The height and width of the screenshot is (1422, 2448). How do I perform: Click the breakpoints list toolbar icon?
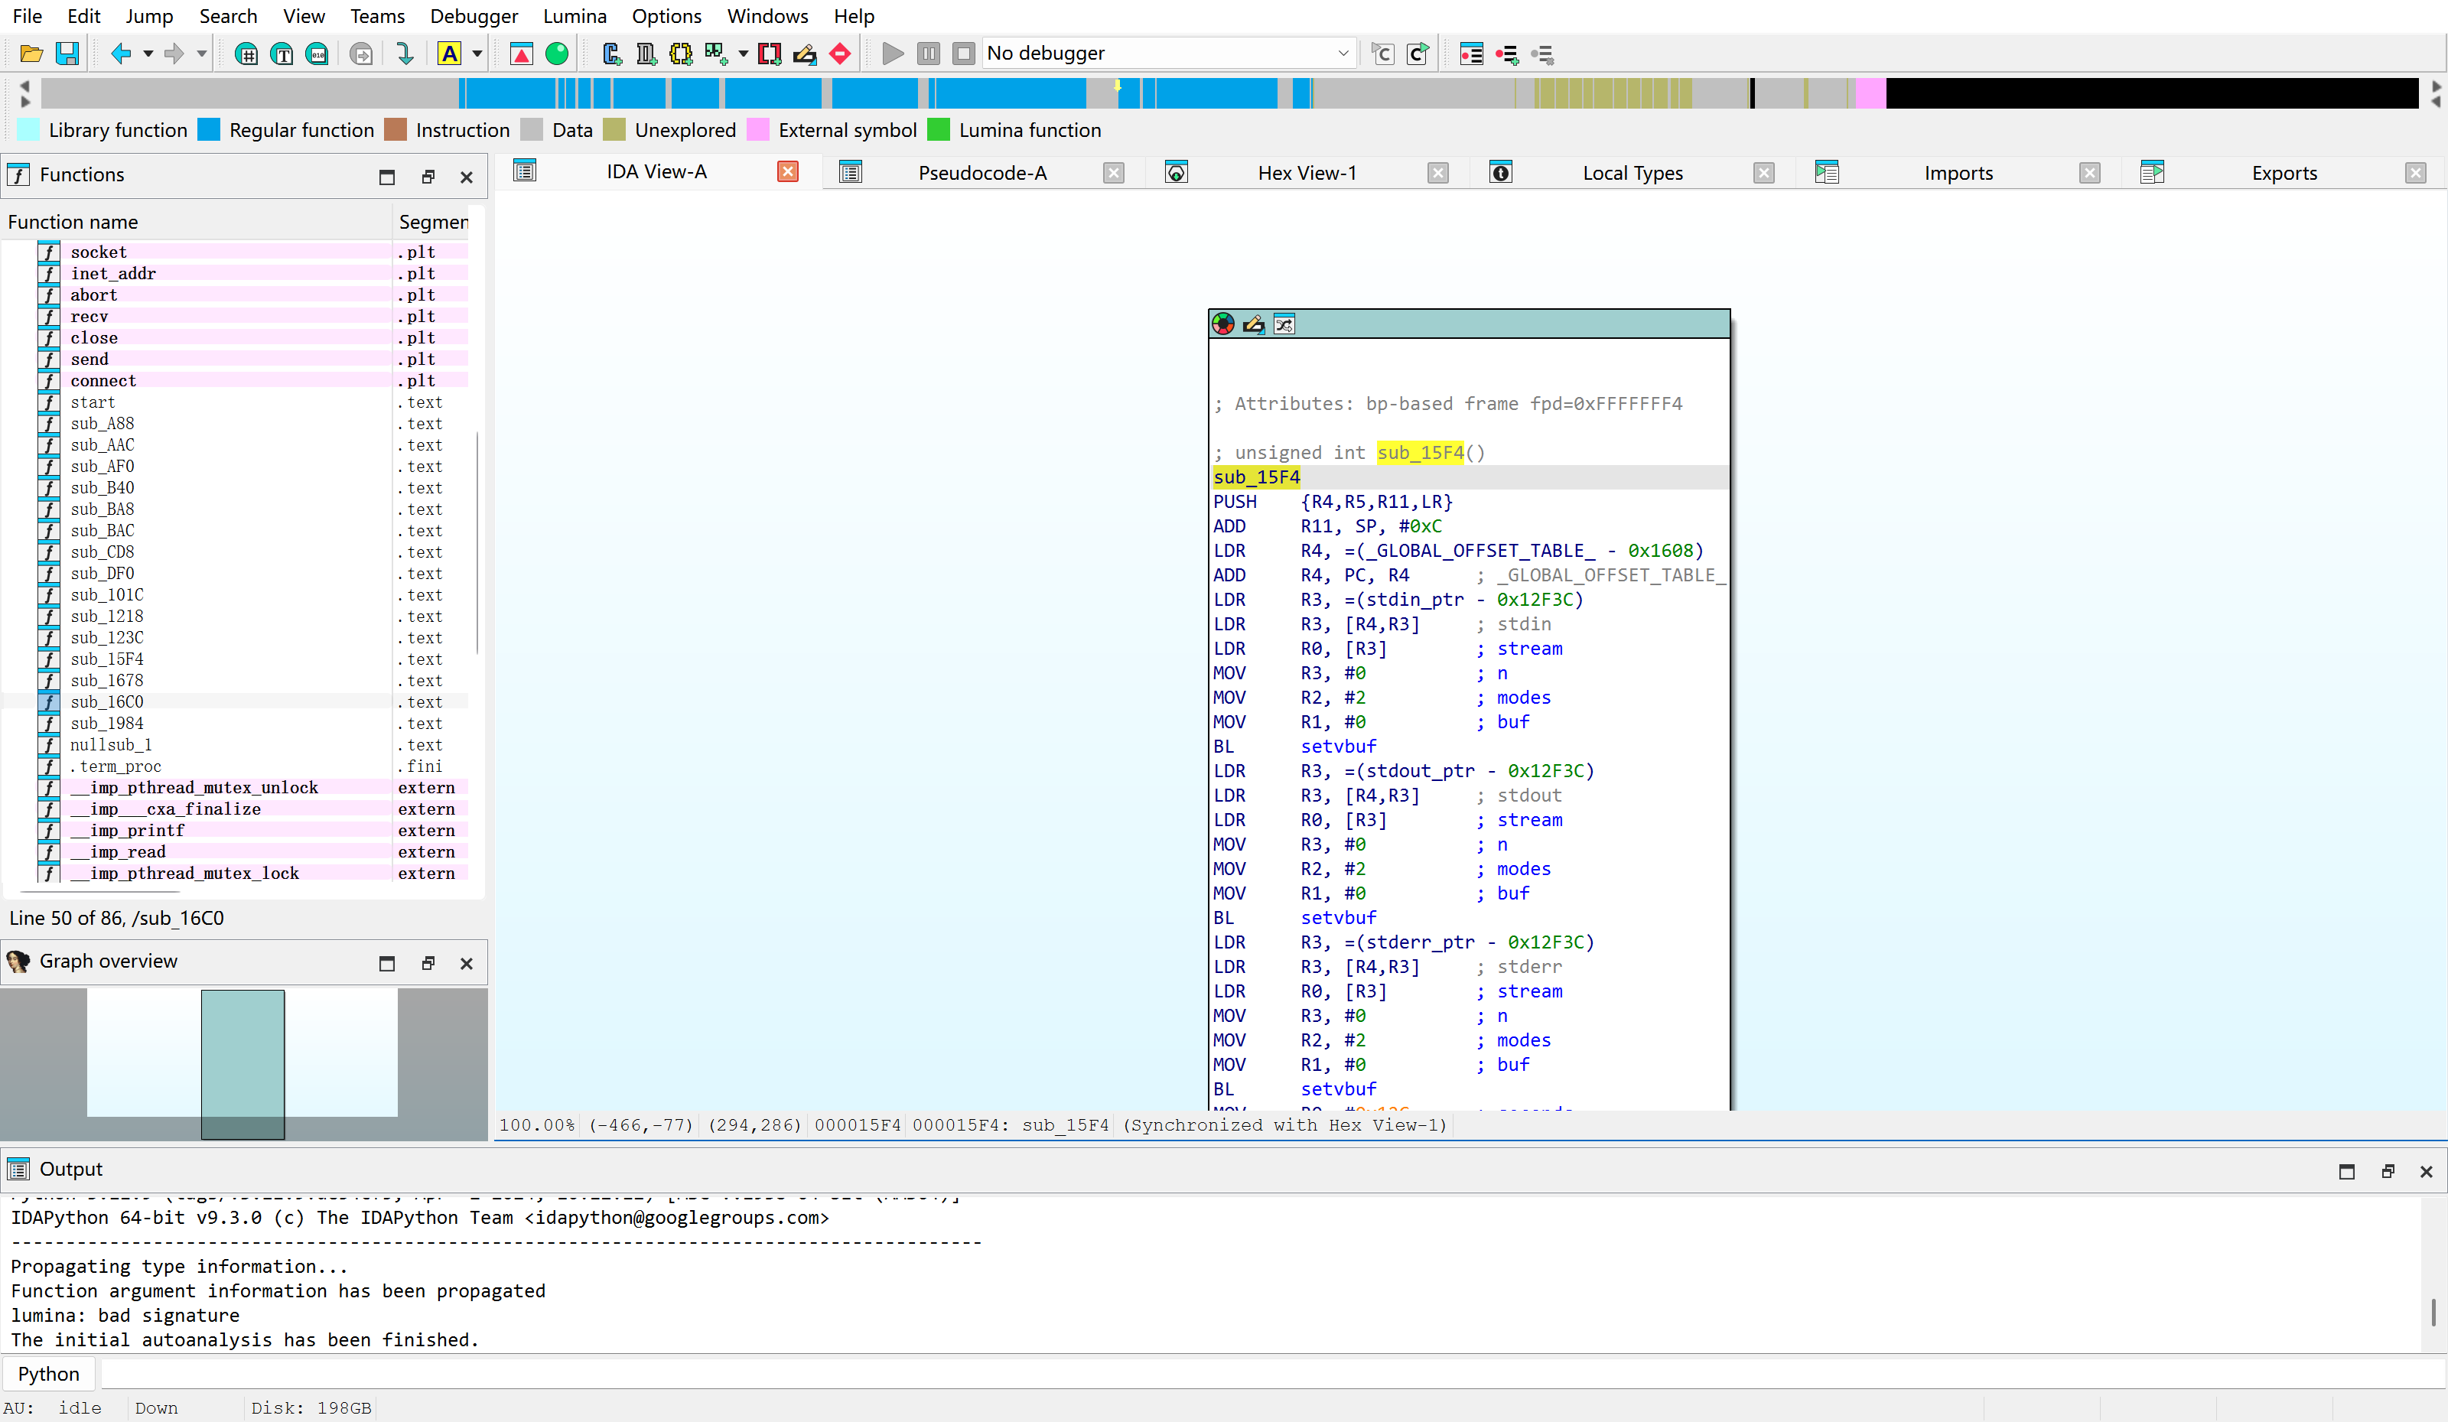click(x=1472, y=54)
